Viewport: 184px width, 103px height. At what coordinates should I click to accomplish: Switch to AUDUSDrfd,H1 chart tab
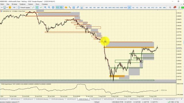96,99
